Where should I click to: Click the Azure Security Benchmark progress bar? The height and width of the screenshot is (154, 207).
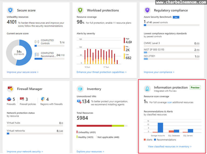click(171, 25)
